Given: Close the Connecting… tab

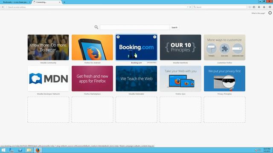Looking at the screenshot, I should click(x=60, y=2).
